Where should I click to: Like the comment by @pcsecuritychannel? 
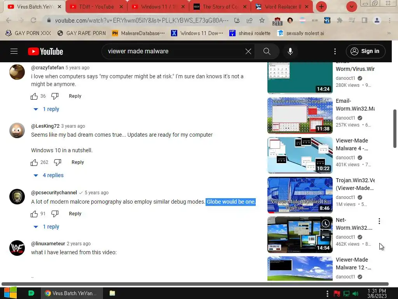pos(34,214)
